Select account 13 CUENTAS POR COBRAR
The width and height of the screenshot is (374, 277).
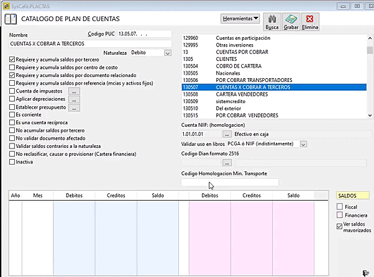[x=274, y=52]
